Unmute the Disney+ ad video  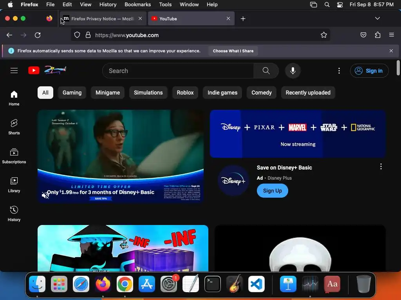click(x=45, y=195)
